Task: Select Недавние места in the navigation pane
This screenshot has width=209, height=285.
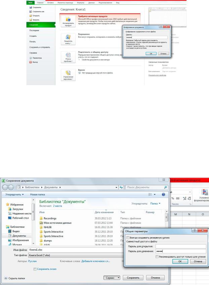Action: 19,213
